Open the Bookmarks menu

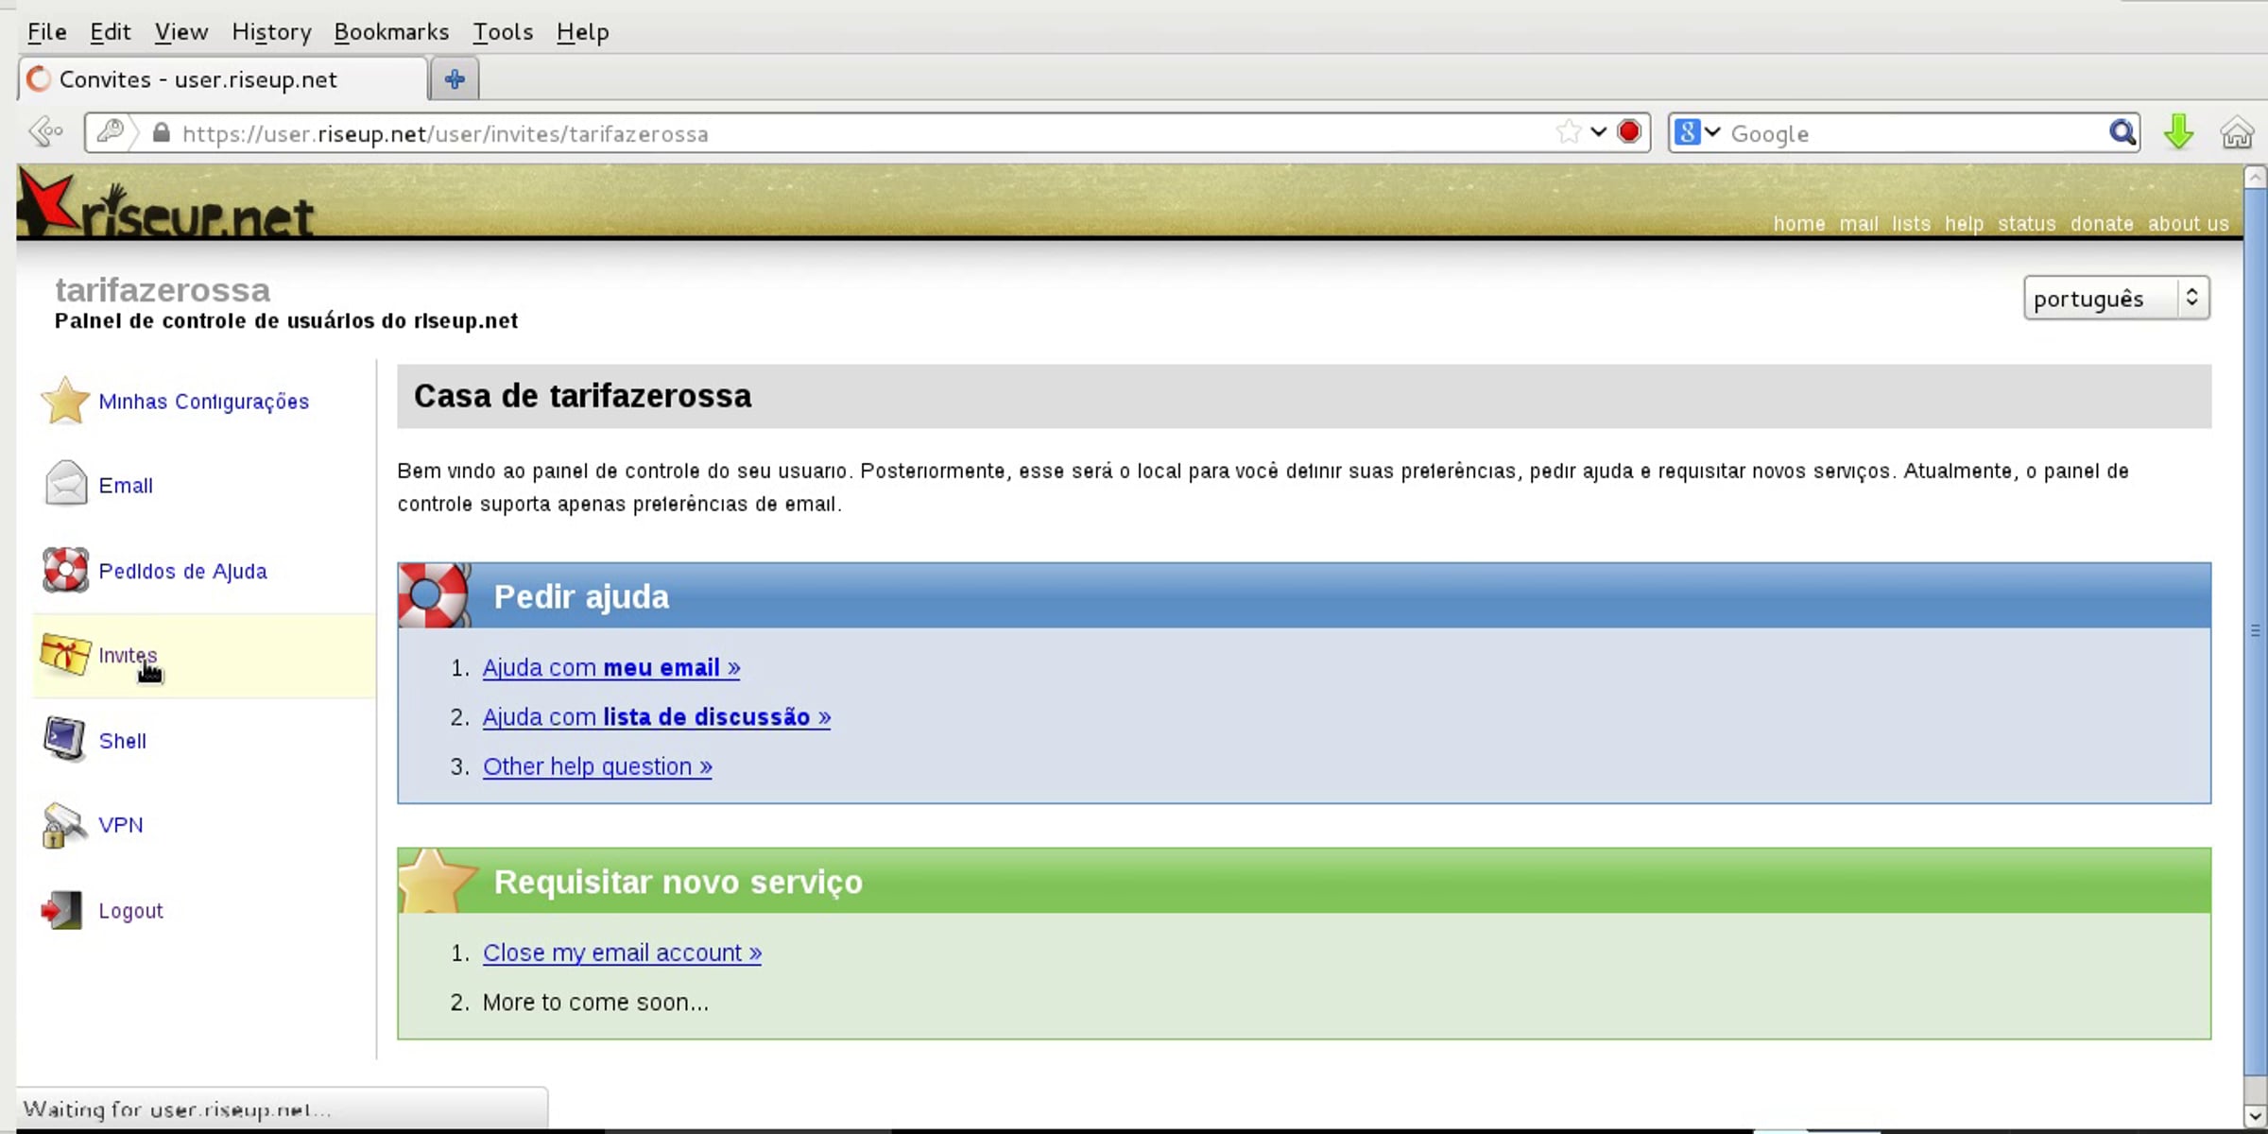click(x=391, y=32)
